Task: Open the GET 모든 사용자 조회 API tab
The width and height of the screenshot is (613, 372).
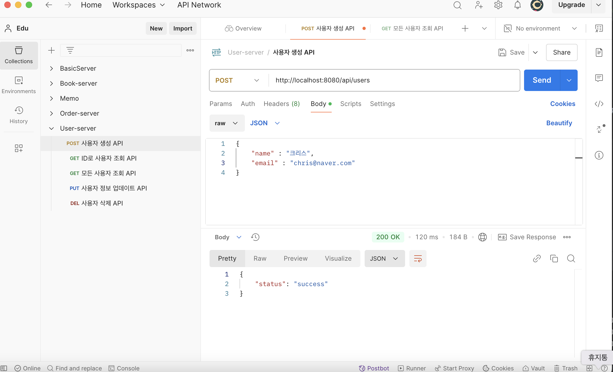Action: pos(412,28)
